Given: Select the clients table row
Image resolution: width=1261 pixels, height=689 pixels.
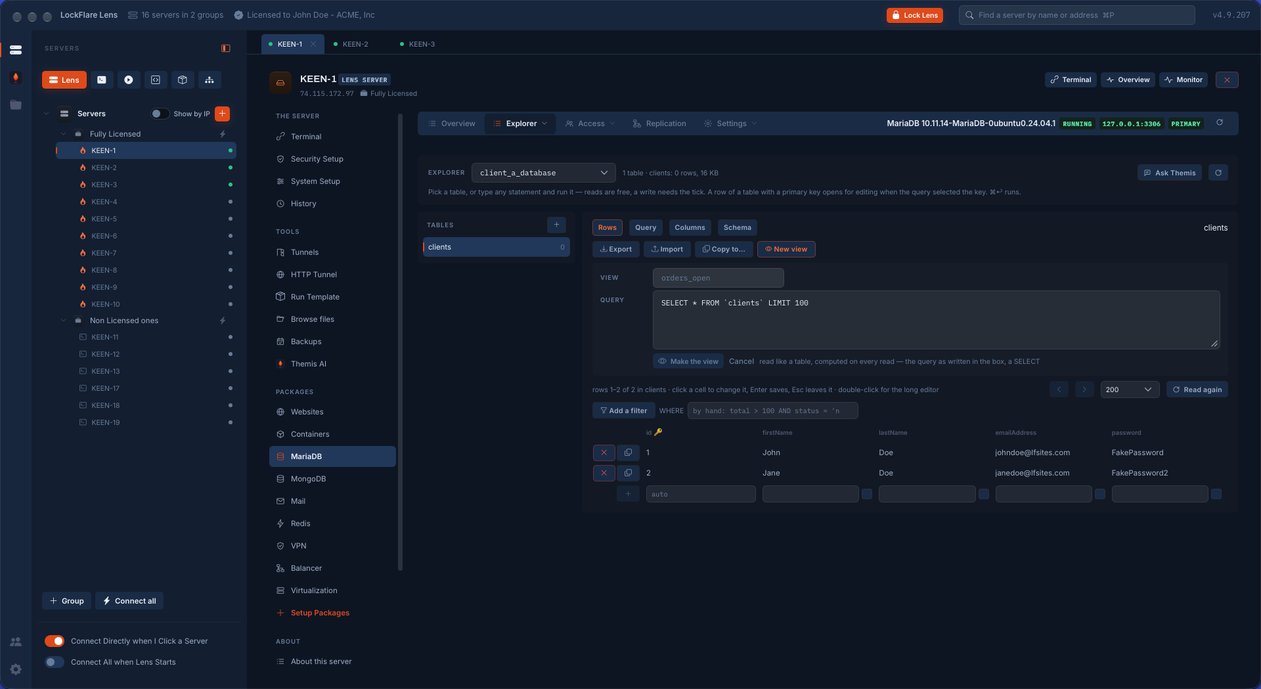Looking at the screenshot, I should coord(497,247).
